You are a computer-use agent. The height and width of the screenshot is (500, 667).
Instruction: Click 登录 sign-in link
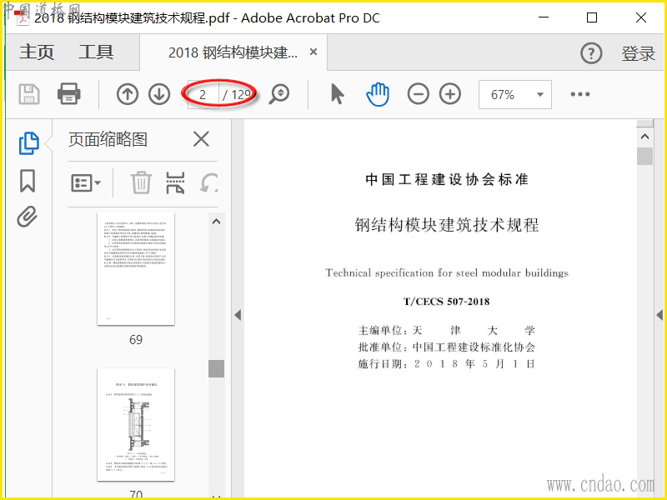(638, 53)
